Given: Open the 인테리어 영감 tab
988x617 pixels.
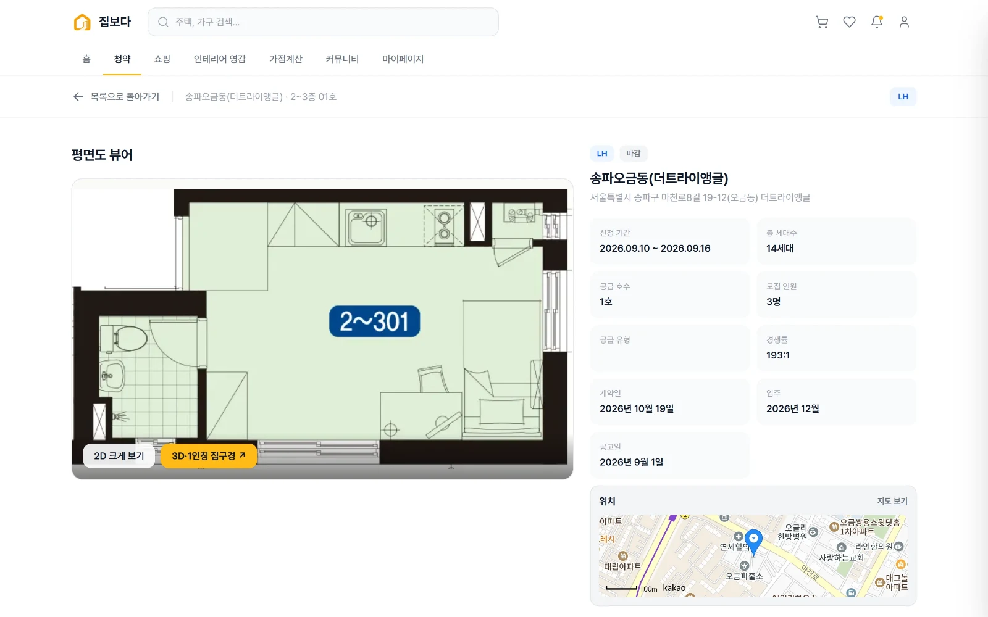Looking at the screenshot, I should pyautogui.click(x=220, y=59).
